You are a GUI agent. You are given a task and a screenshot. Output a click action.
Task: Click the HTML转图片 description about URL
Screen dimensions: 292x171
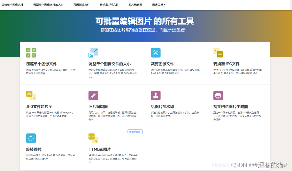113,159
